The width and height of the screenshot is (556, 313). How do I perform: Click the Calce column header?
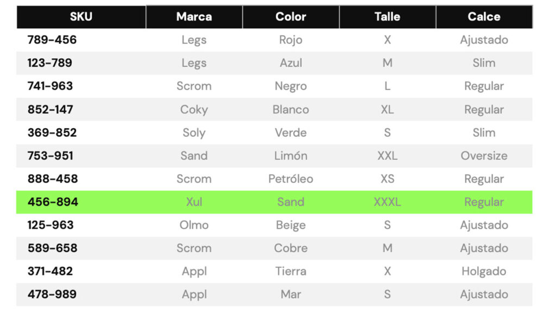[x=484, y=17]
